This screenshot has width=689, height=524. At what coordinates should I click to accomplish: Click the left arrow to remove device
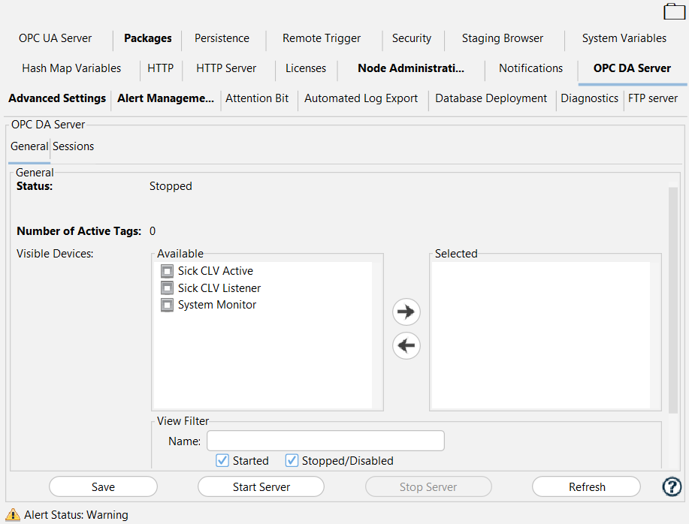tap(406, 346)
